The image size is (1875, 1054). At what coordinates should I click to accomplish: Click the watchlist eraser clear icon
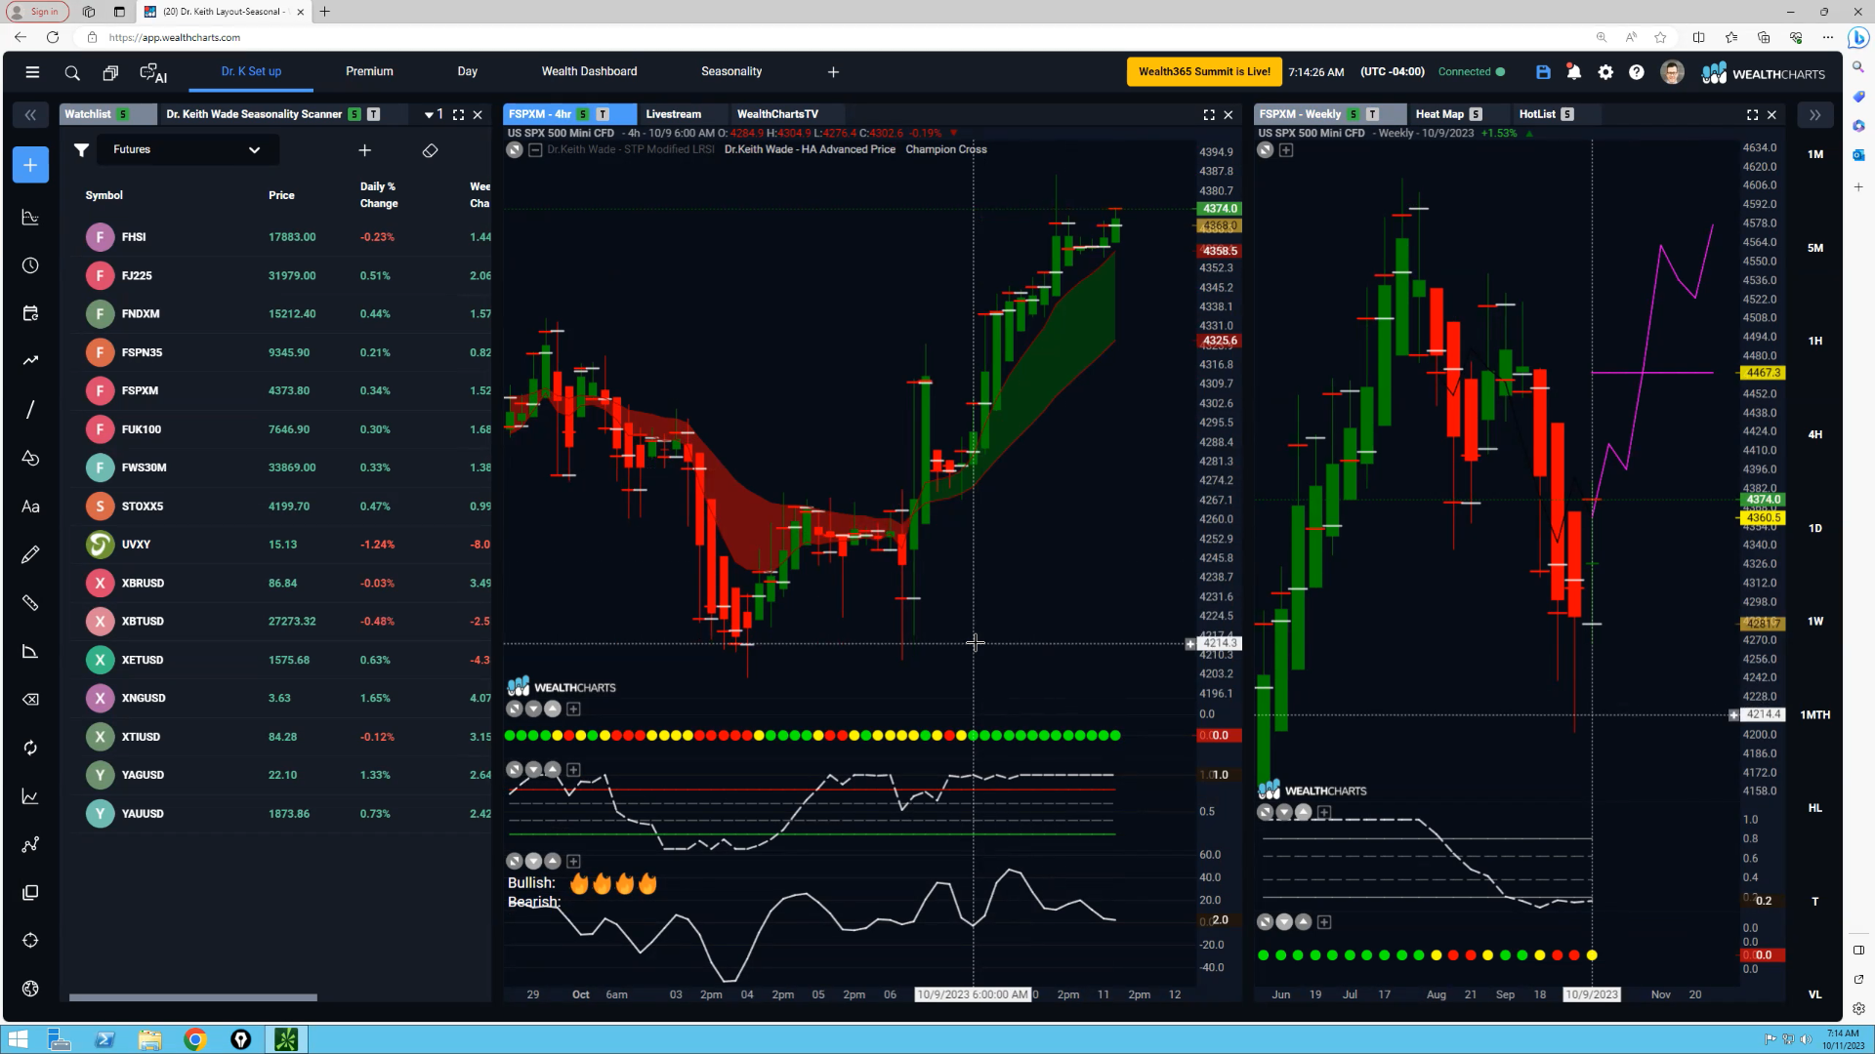click(430, 150)
